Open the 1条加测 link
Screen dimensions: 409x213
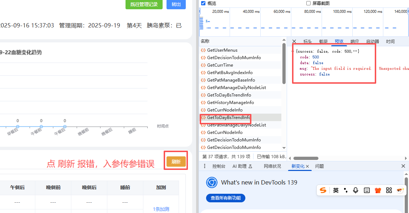click(161, 209)
